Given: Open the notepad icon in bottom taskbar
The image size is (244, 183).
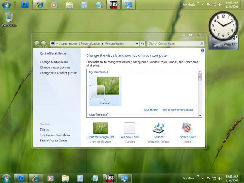Looking at the screenshot, I should tap(95, 178).
